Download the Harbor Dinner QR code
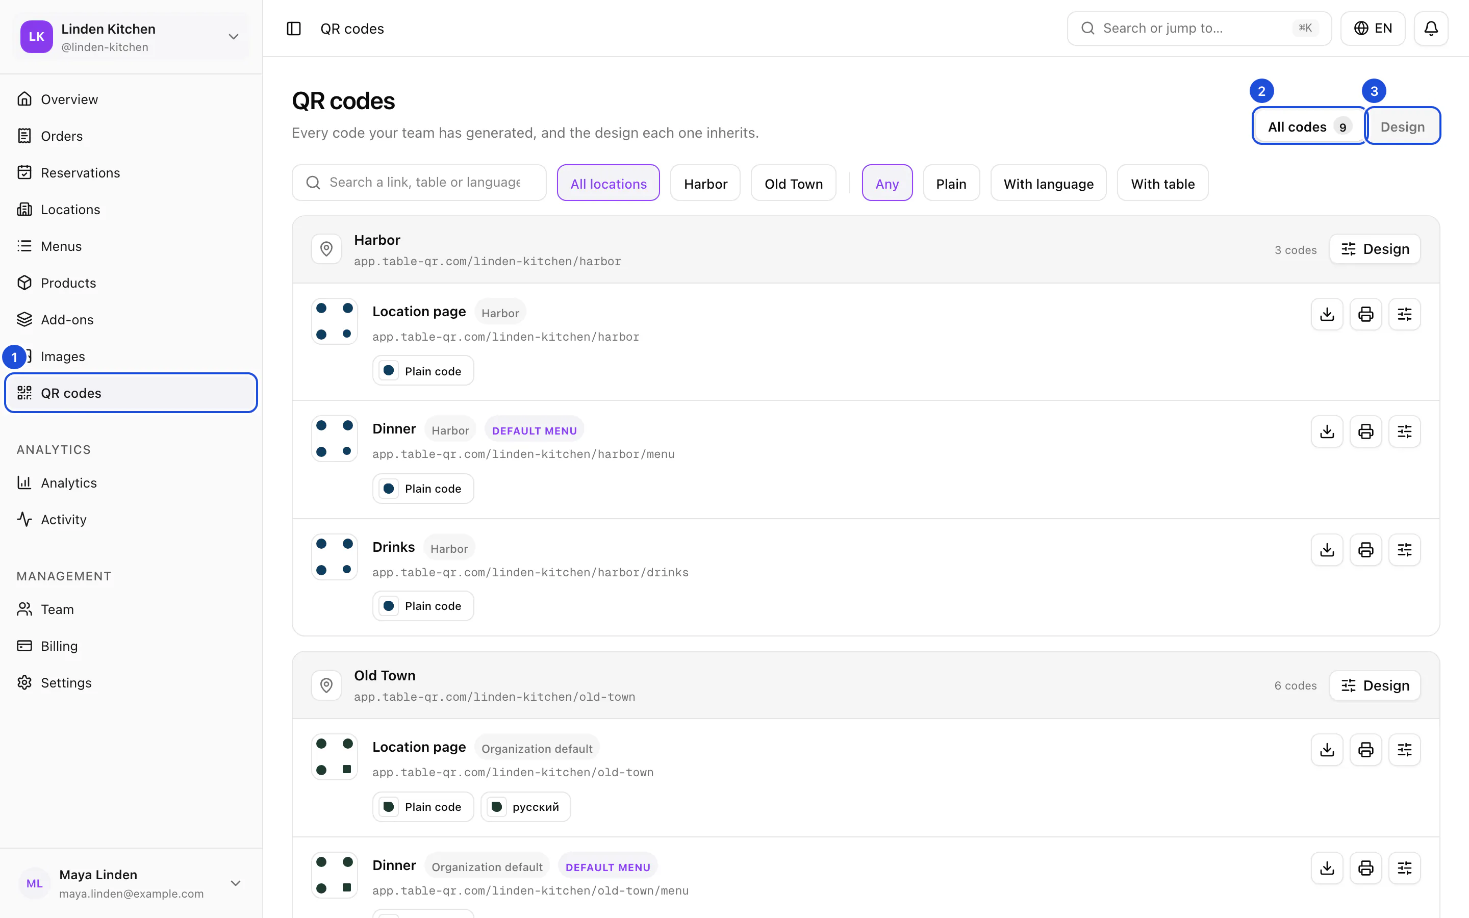1469x918 pixels. [1327, 431]
